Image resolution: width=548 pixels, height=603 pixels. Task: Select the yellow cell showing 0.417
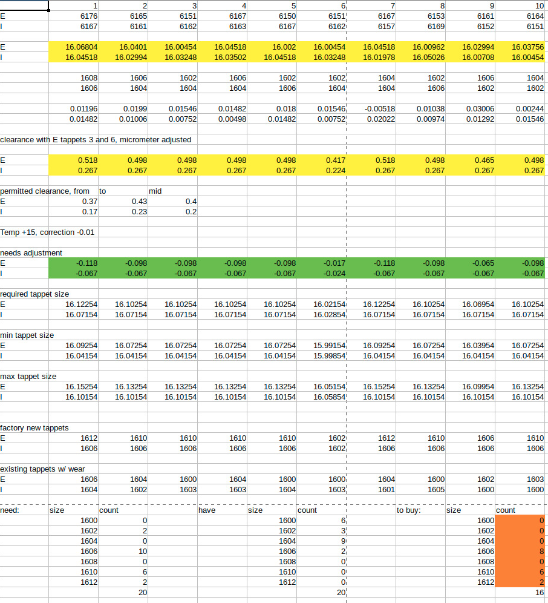pyautogui.click(x=322, y=160)
